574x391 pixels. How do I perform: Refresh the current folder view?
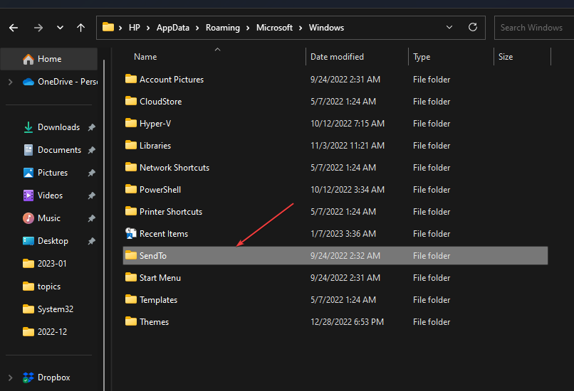tap(472, 28)
